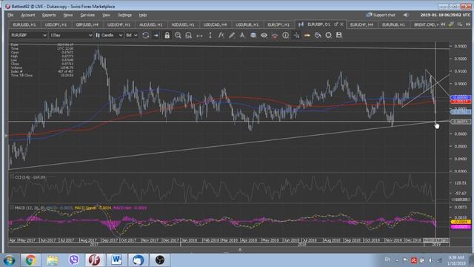The image size is (474, 267).
Task: Click the refresh/auto-shift chart icon
Action: [x=146, y=36]
